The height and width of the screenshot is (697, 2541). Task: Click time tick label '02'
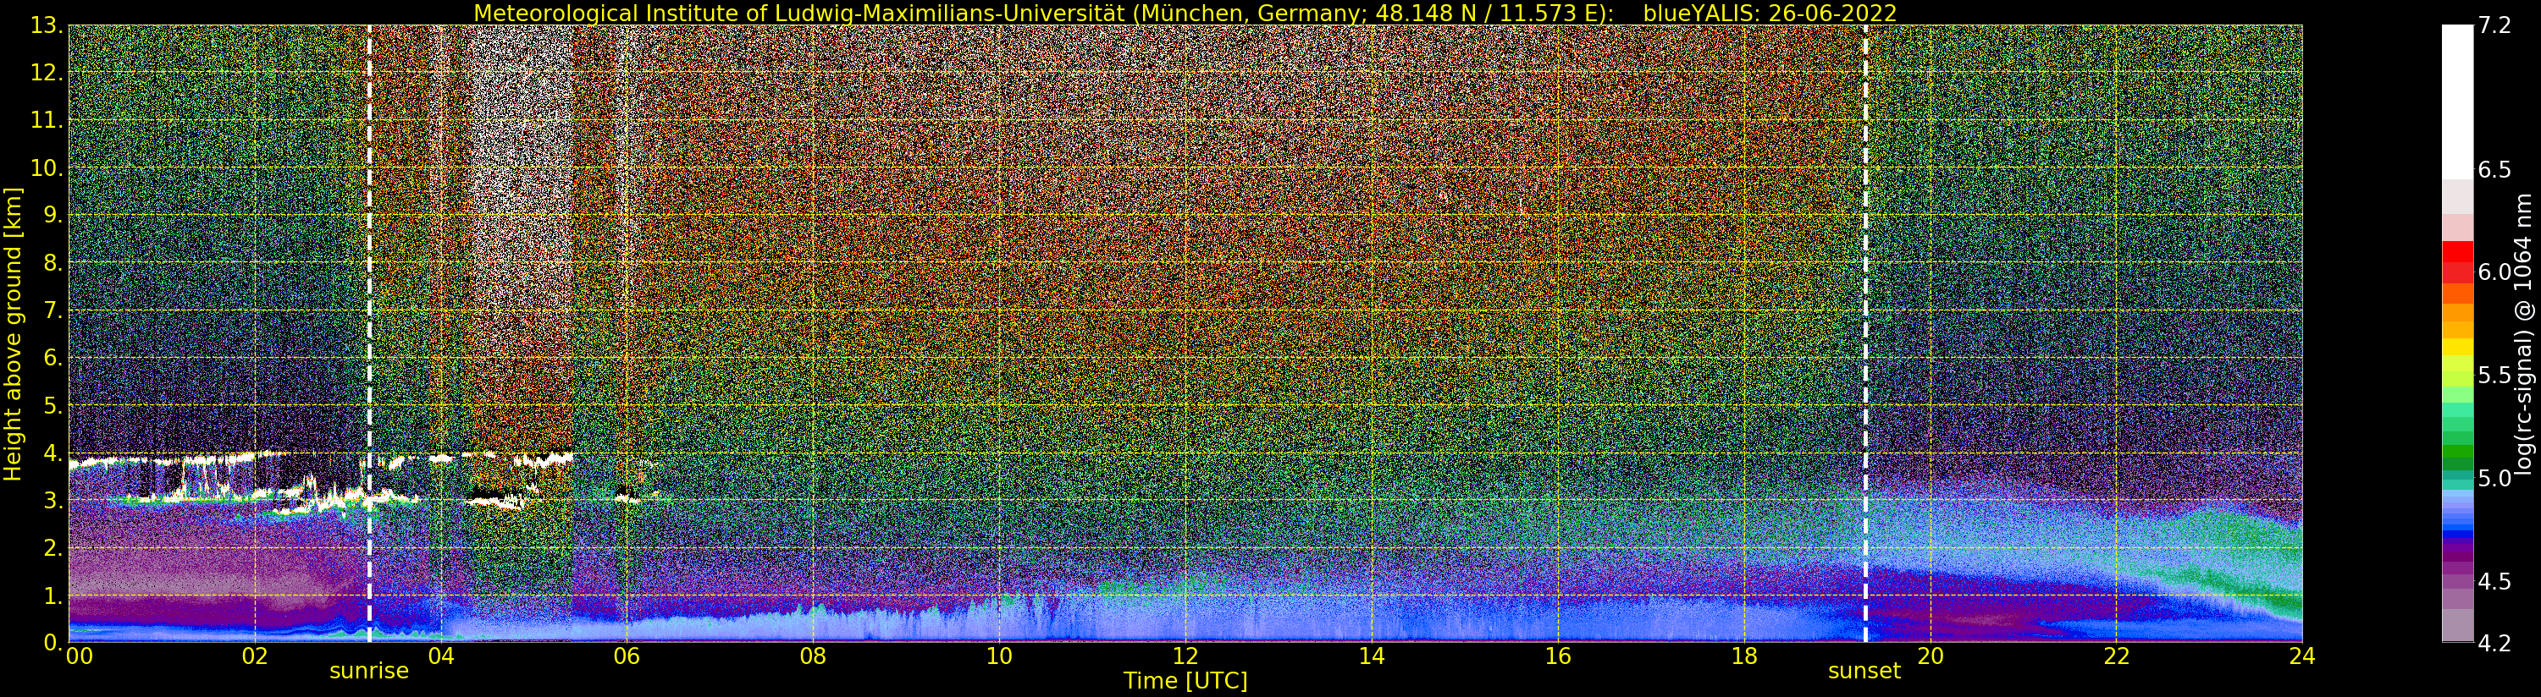click(x=255, y=656)
